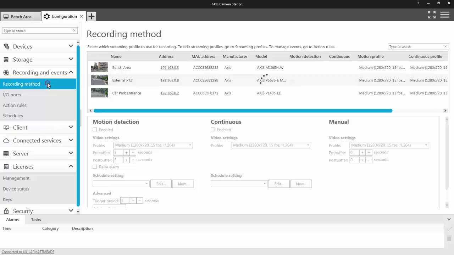Screen dimensions: 454x255
Task: Open the 192.168.0.3 address link
Action: click(170, 68)
